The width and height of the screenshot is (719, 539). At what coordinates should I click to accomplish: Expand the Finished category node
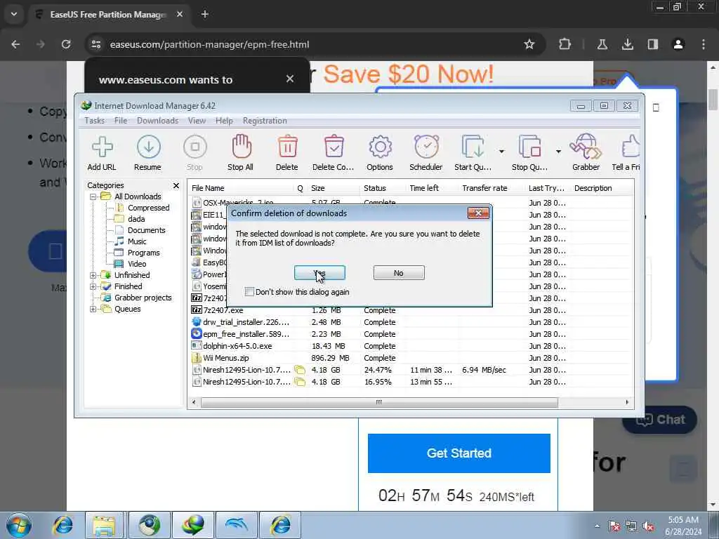[x=93, y=286]
